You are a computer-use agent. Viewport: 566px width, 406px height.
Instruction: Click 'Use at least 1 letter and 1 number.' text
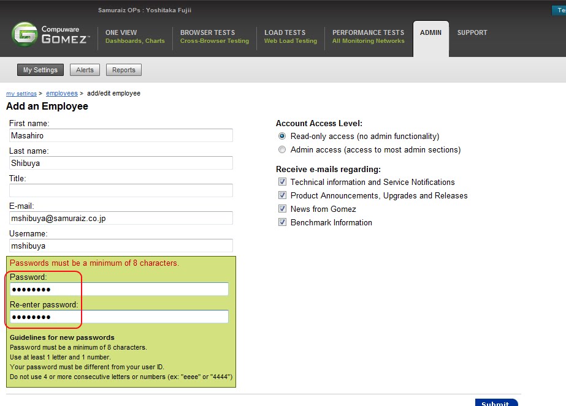60,358
